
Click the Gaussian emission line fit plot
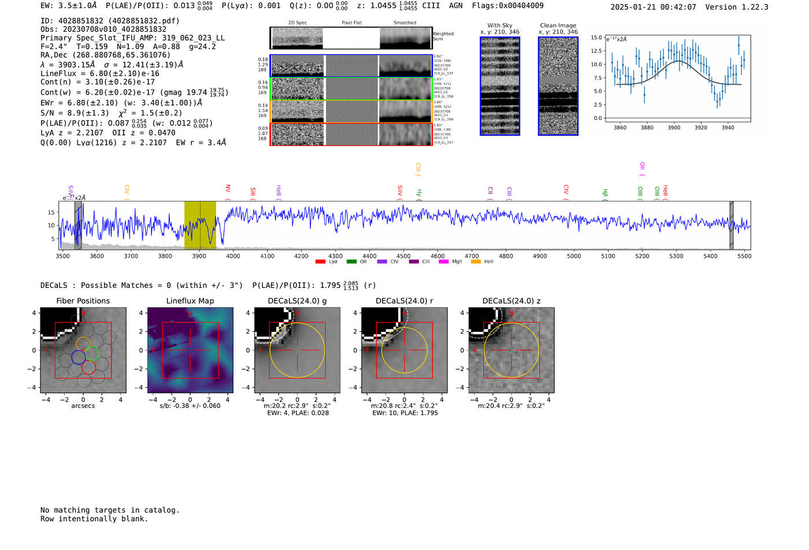tap(677, 77)
